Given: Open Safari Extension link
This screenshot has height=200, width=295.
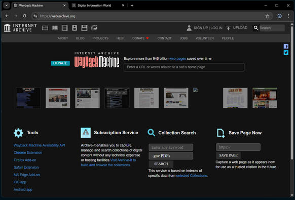Looking at the screenshot, I should (x=26, y=167).
